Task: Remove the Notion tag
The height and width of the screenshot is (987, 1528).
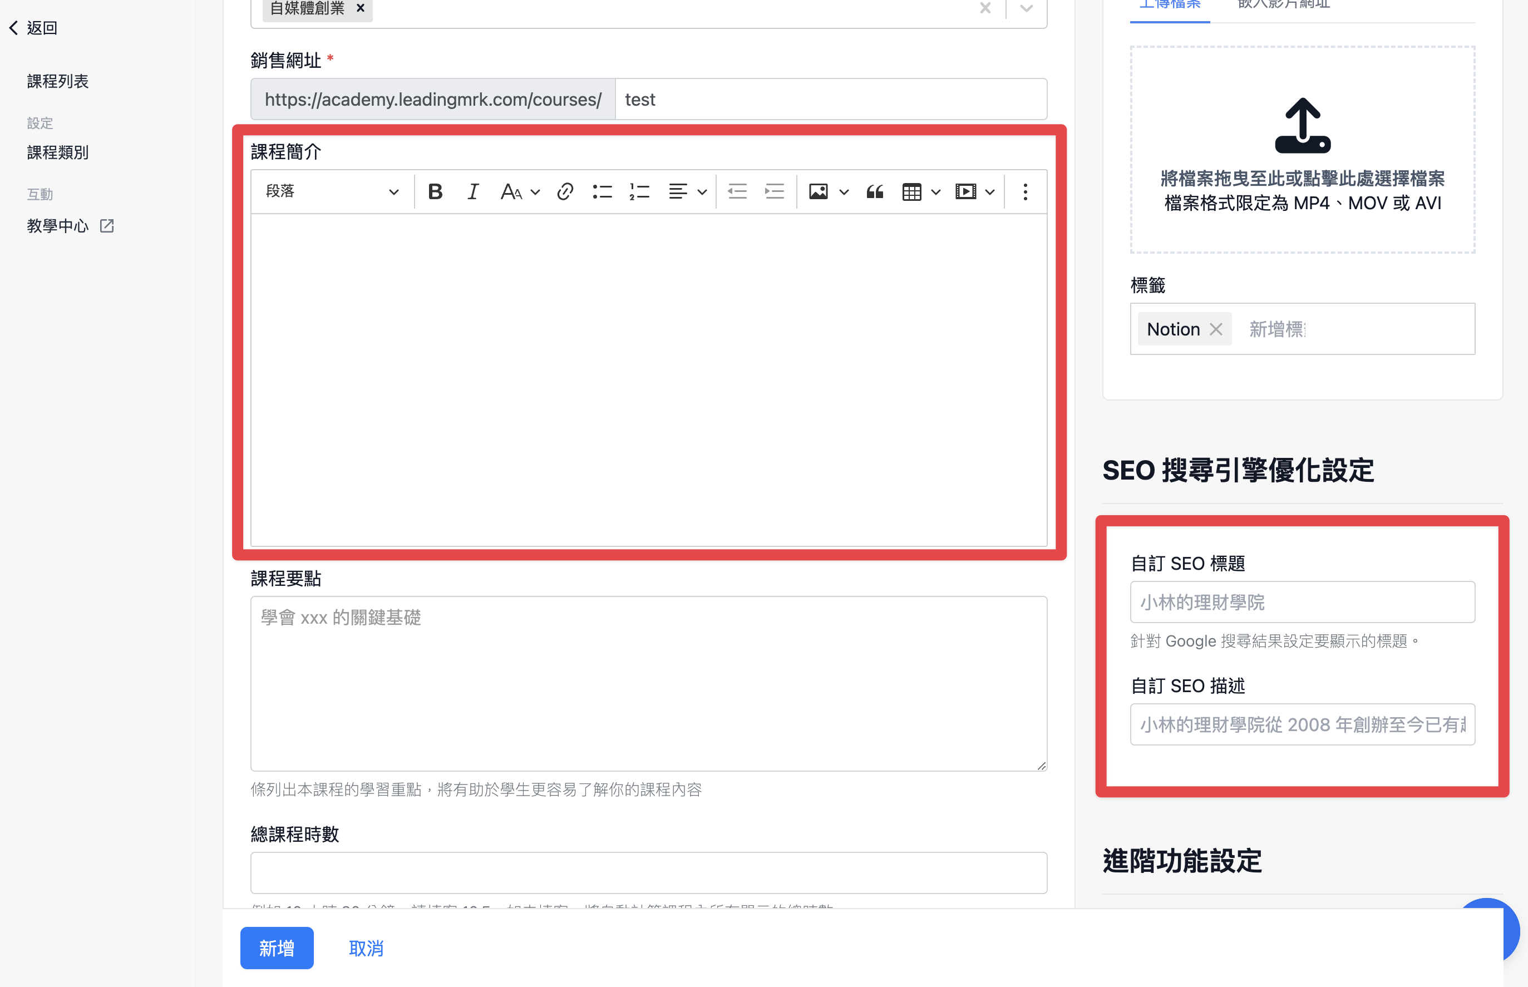Action: [x=1216, y=329]
